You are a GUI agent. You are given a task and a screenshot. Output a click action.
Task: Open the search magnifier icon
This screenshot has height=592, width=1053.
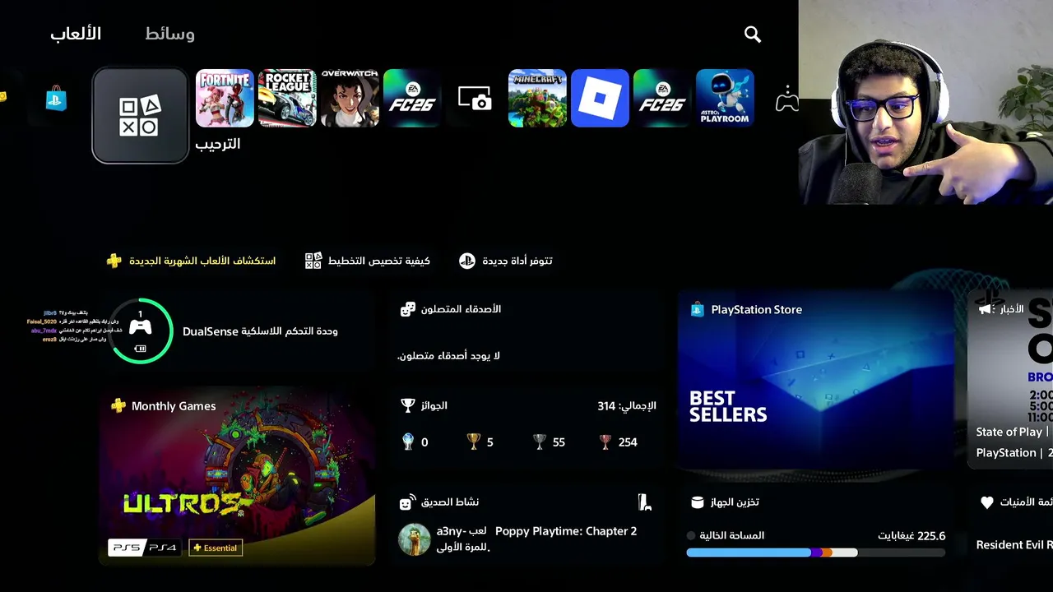(x=752, y=34)
